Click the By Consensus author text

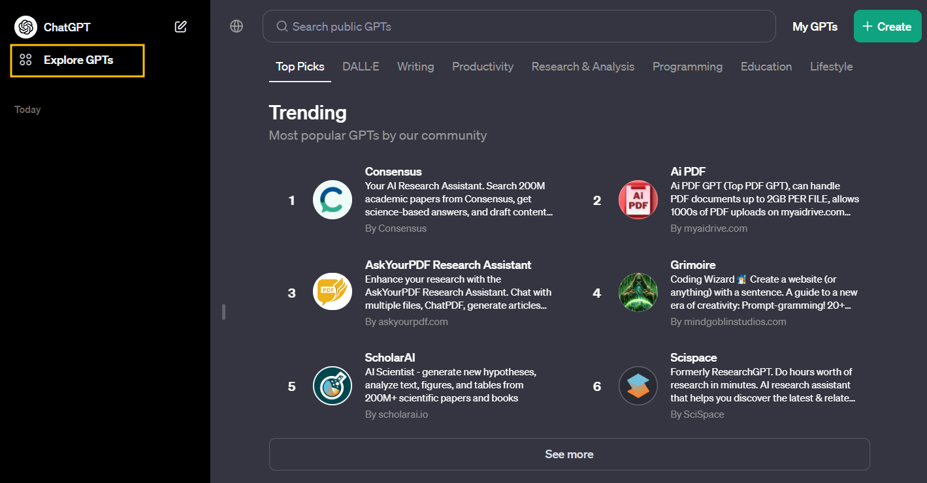coord(396,228)
